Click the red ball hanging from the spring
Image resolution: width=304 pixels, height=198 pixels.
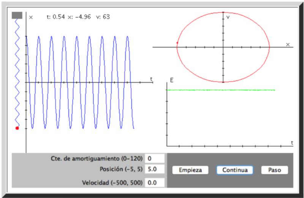17,128
